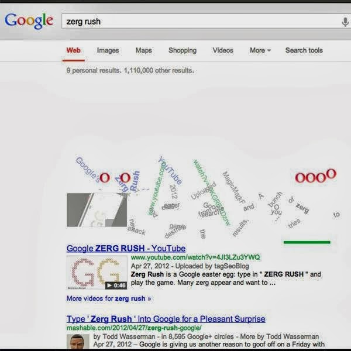Open 'More videos for zerg rush' link
351x351 pixels.
coord(109,298)
